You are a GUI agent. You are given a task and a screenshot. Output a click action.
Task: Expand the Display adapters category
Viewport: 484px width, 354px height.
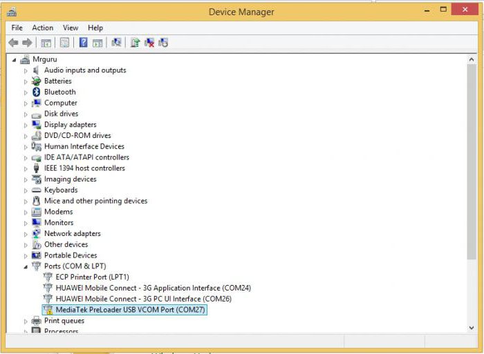tap(26, 126)
